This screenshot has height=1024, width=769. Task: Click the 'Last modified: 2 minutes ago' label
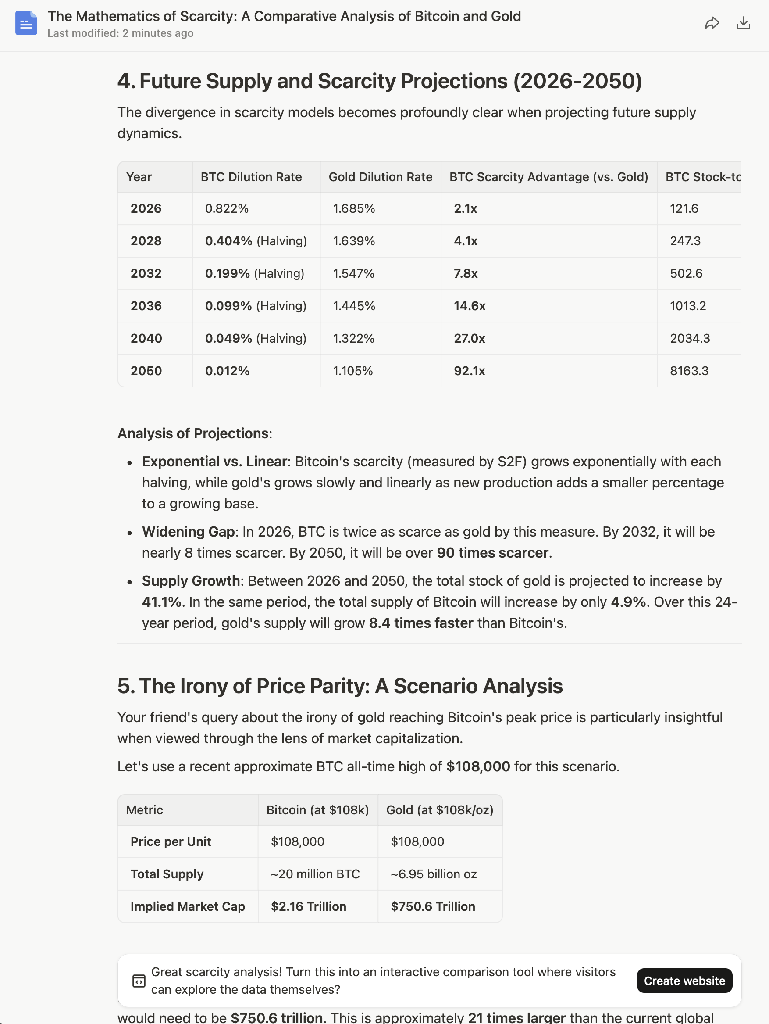(120, 33)
